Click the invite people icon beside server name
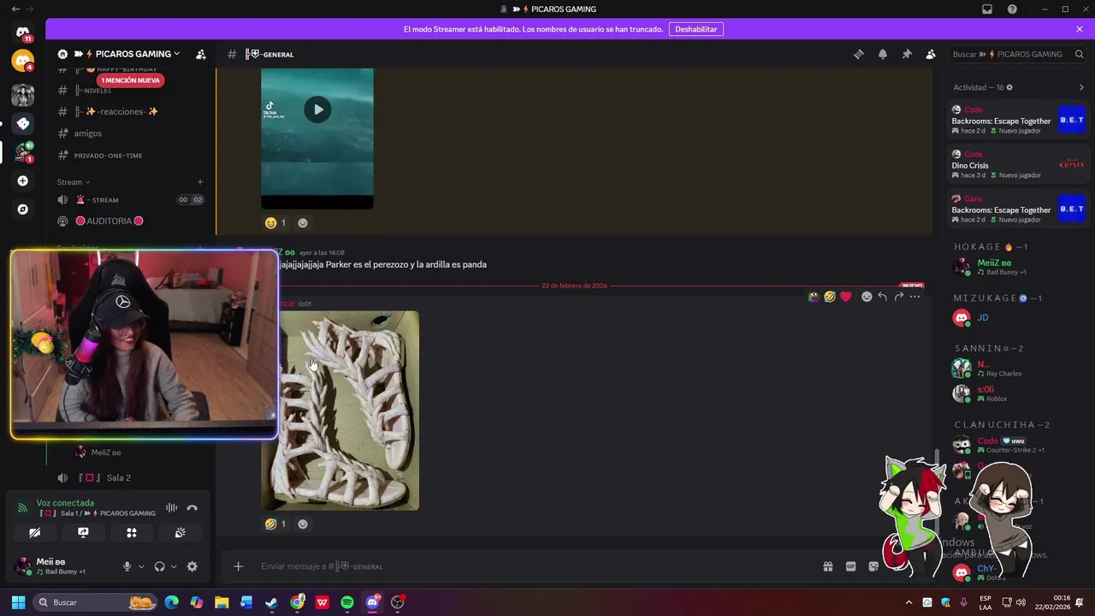The image size is (1095, 616). tap(201, 54)
